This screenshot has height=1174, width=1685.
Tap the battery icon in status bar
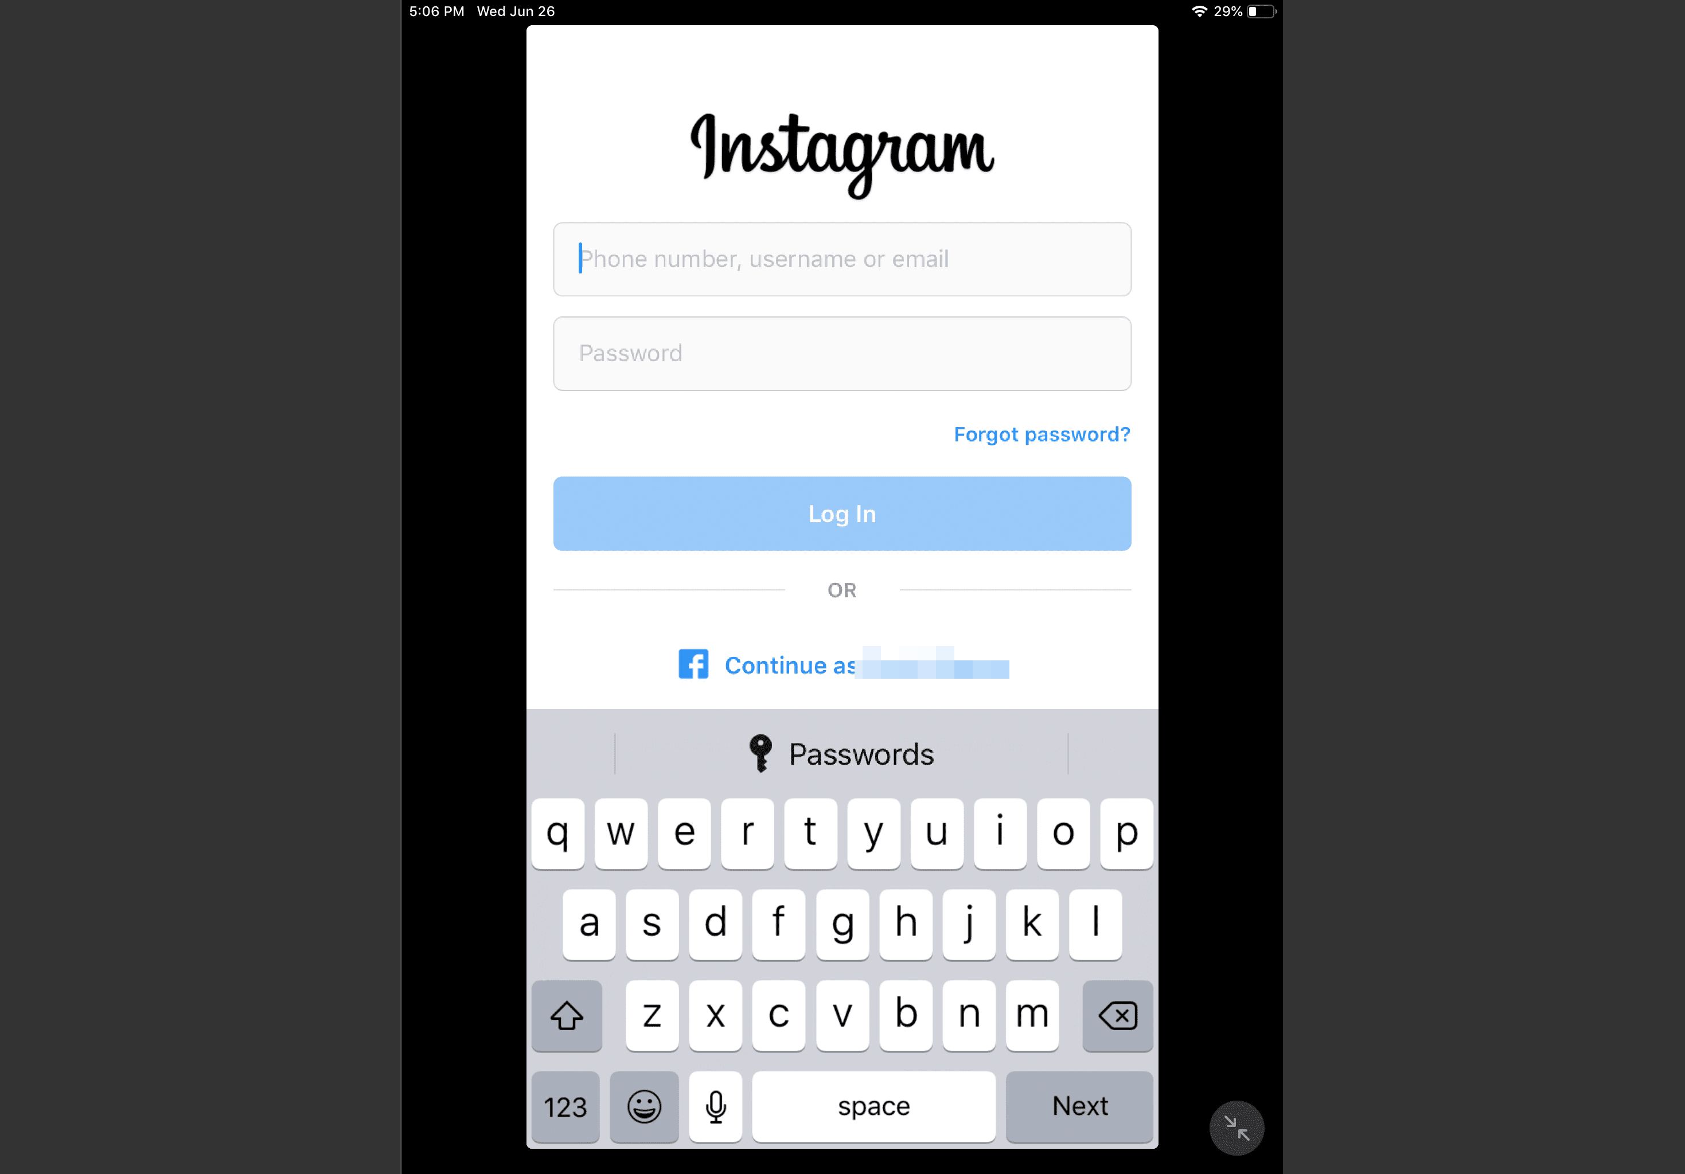coord(1267,11)
